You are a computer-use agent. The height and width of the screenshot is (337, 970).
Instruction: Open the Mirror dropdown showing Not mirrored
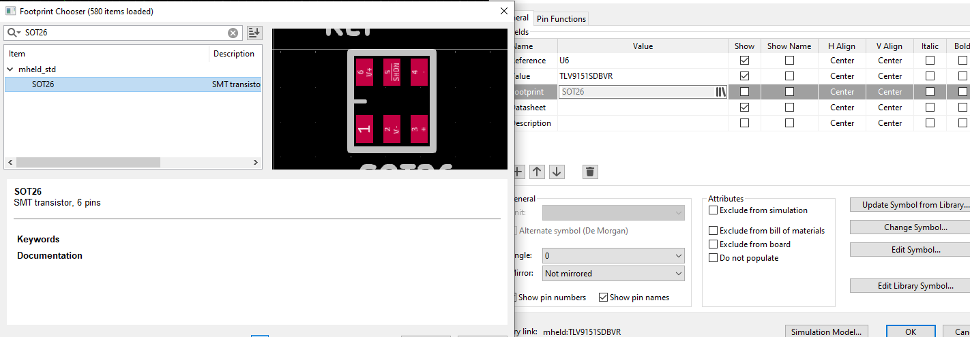[x=613, y=273]
